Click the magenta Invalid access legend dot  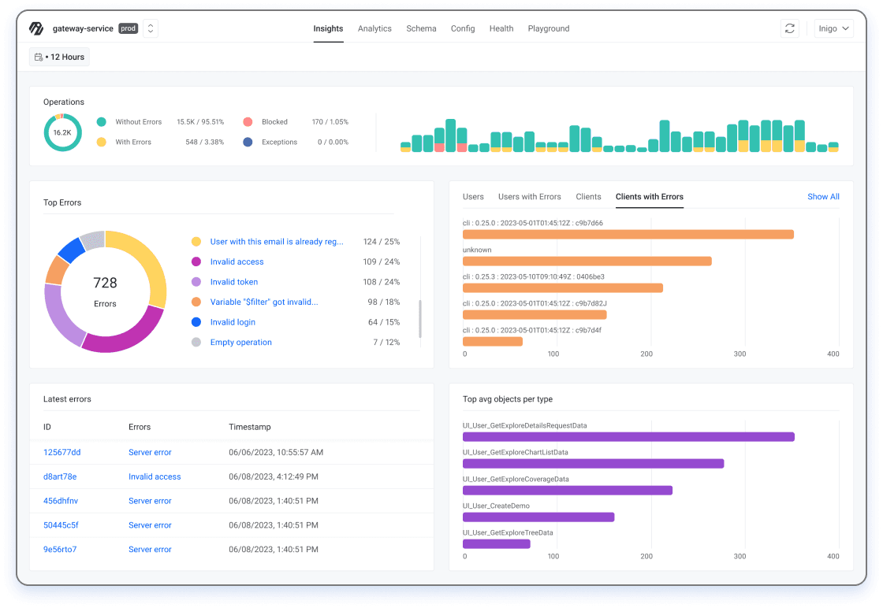pyautogui.click(x=196, y=262)
